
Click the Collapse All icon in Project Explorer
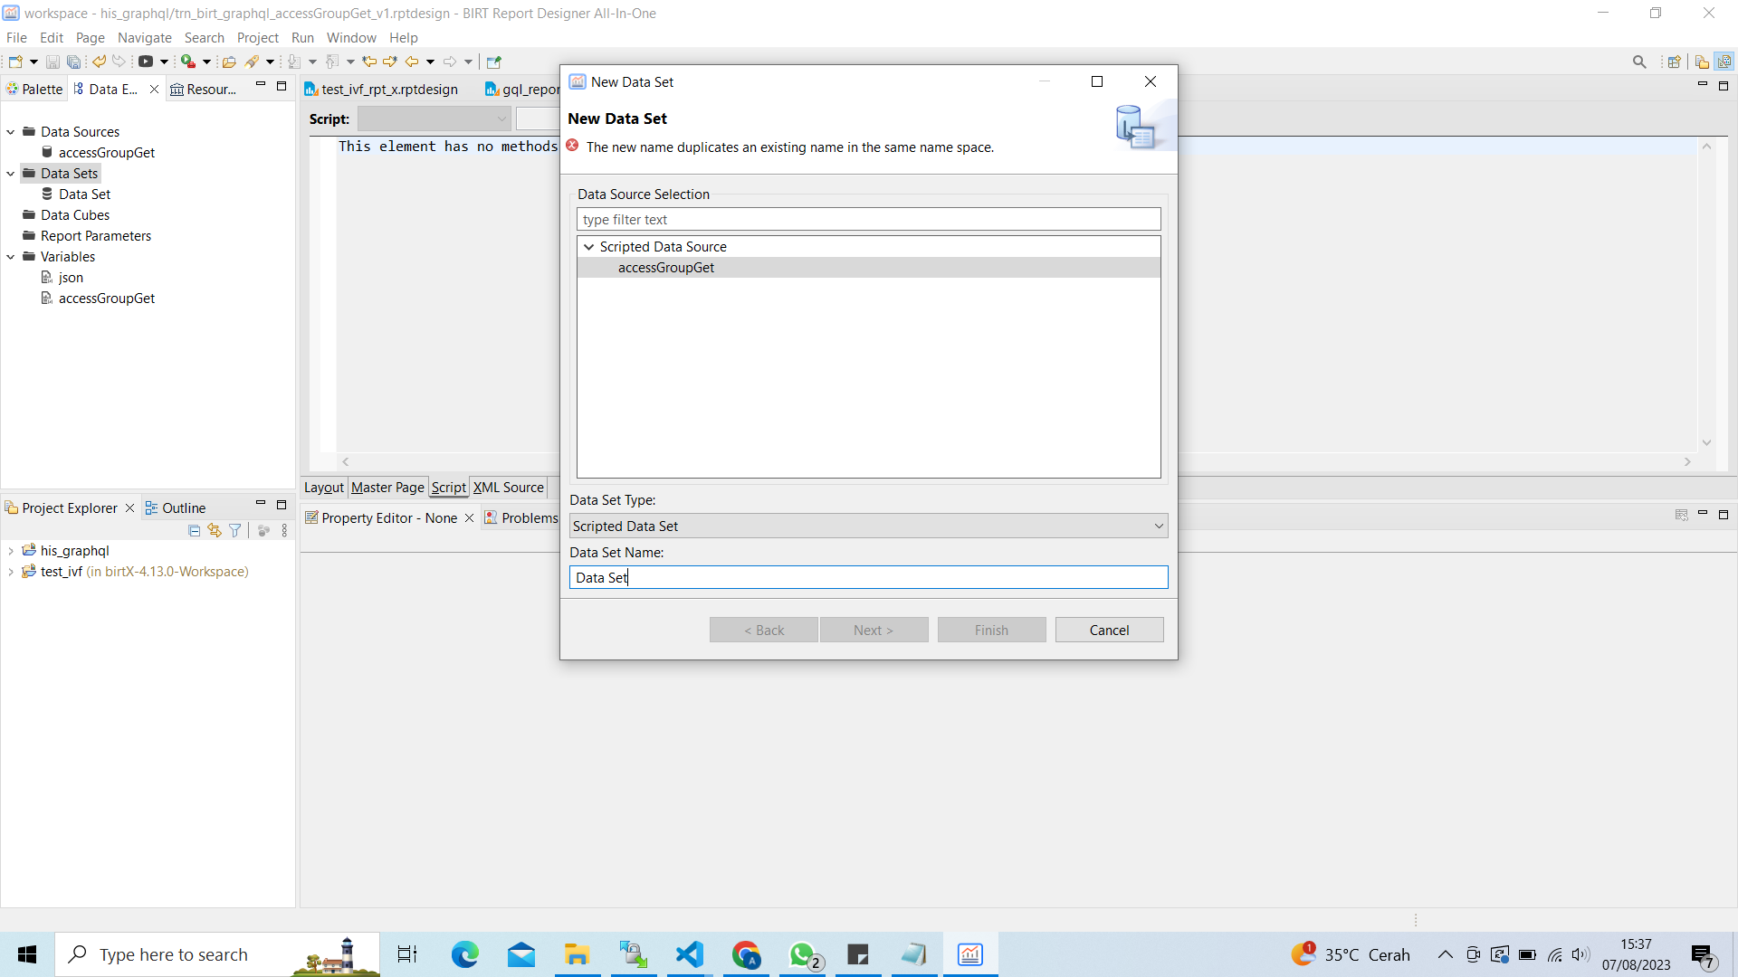pyautogui.click(x=194, y=531)
